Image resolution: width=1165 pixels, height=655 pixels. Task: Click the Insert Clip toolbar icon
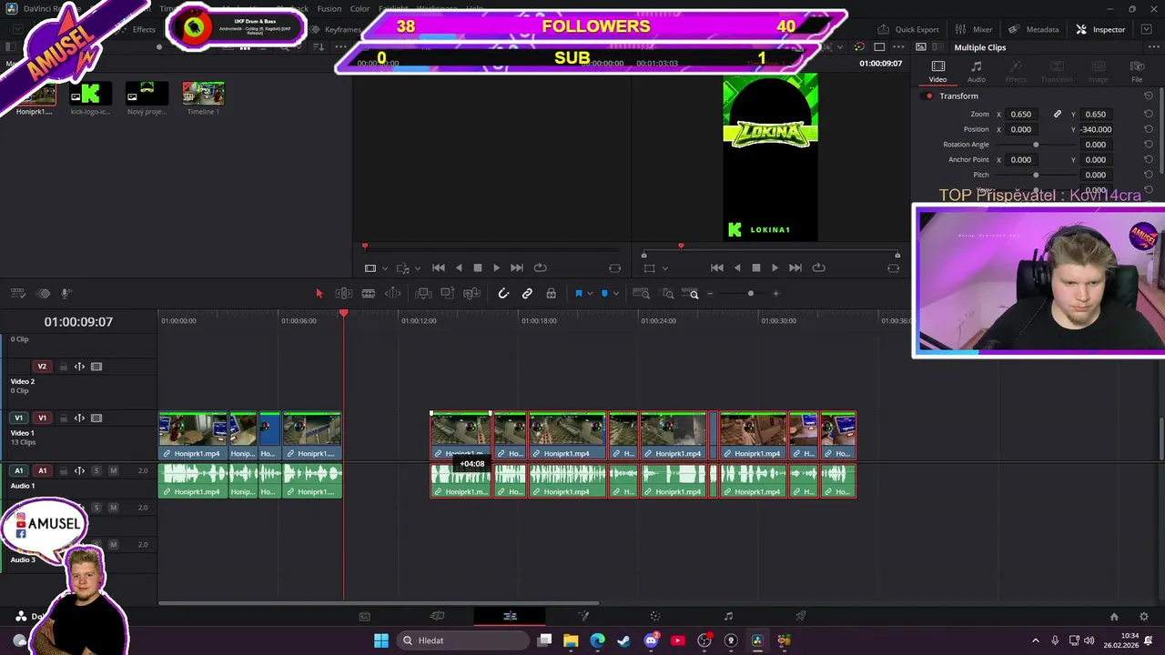[x=423, y=293]
